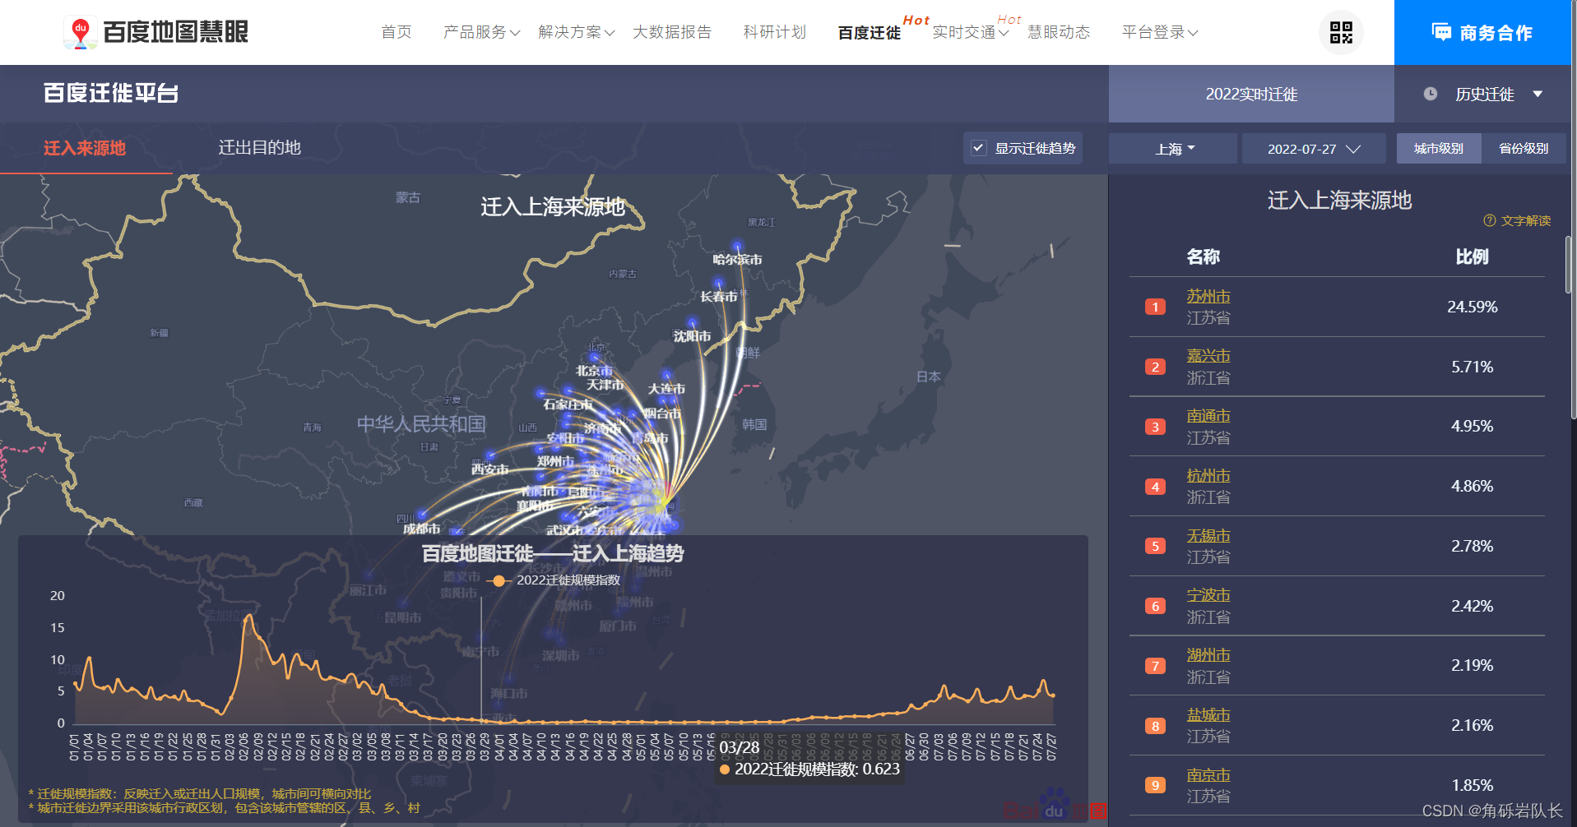This screenshot has height=827, width=1577.
Task: Click the 哈尔滨市 marker on the map
Action: (x=737, y=246)
